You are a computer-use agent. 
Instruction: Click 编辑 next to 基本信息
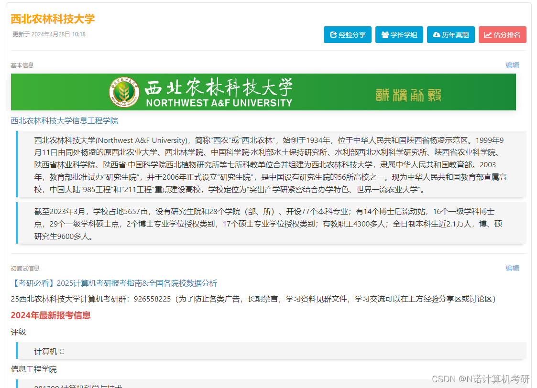click(512, 65)
